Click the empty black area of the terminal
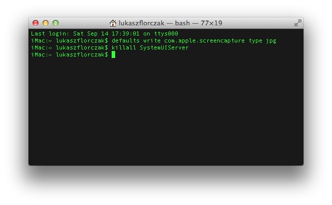This screenshot has width=332, height=205. (x=165, y=115)
